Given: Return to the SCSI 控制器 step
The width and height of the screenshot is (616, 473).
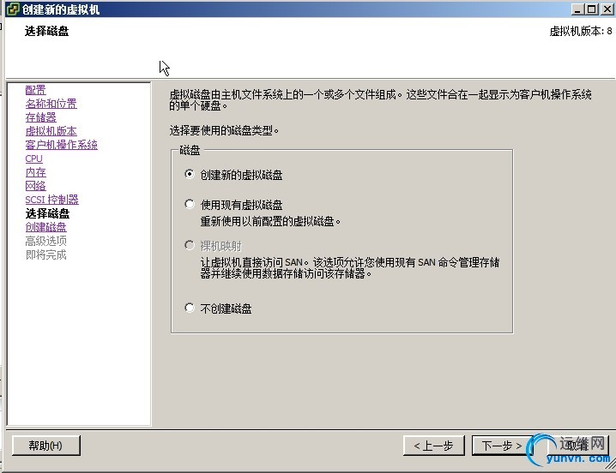Looking at the screenshot, I should click(51, 200).
